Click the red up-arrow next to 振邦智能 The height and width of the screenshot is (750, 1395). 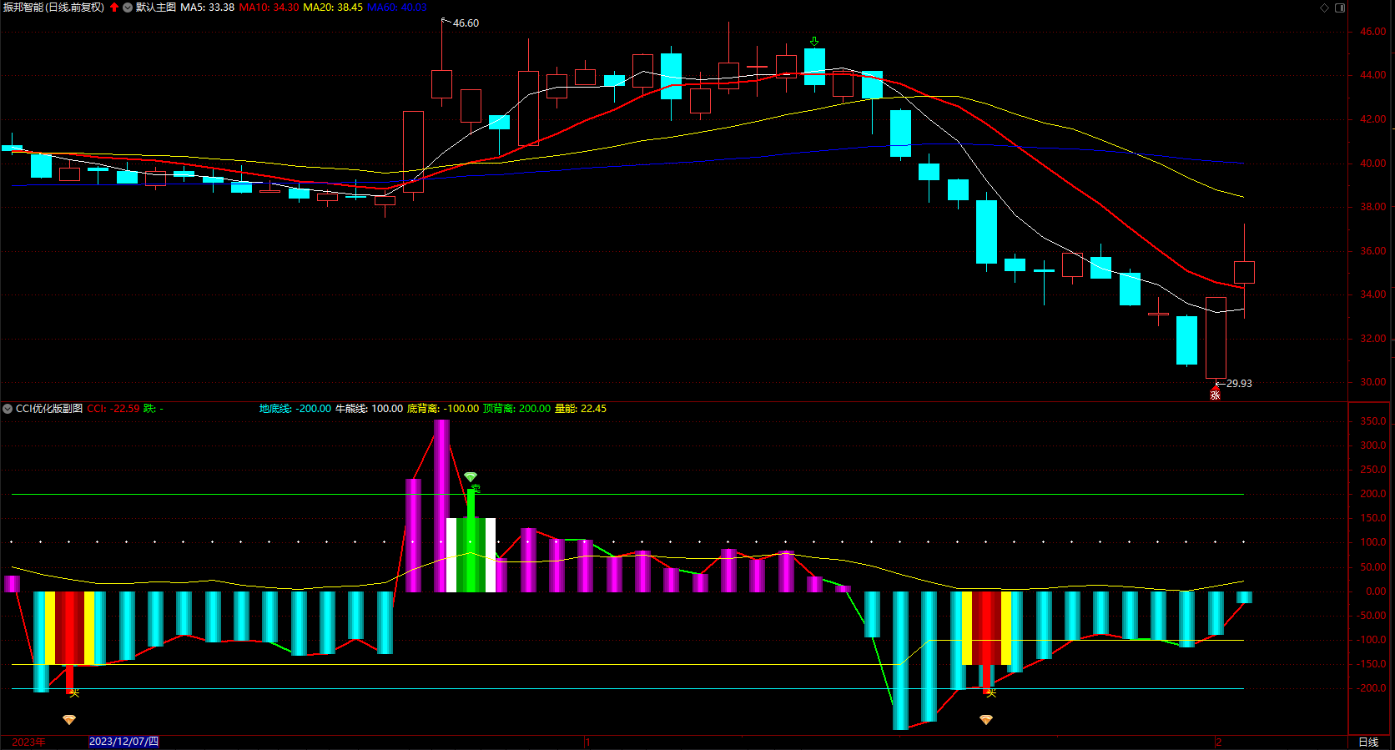point(114,8)
